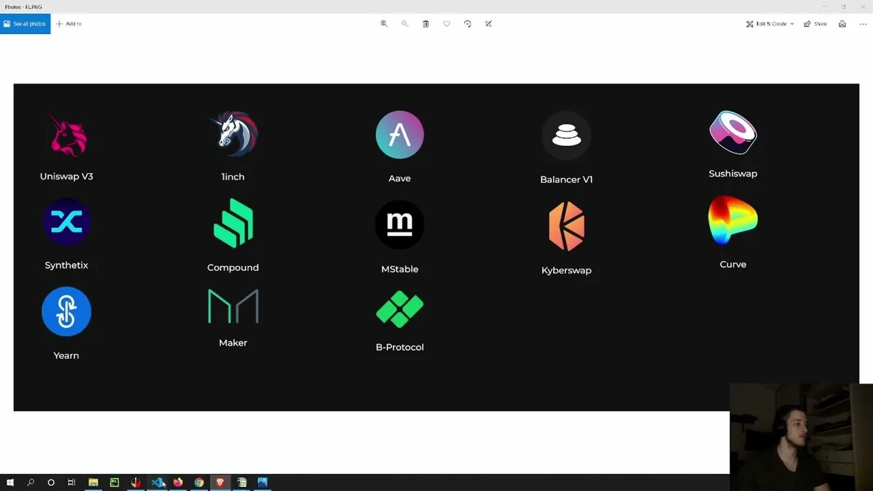Open Google Chrome from the taskbar
Viewport: 873px width, 491px height.
[199, 482]
